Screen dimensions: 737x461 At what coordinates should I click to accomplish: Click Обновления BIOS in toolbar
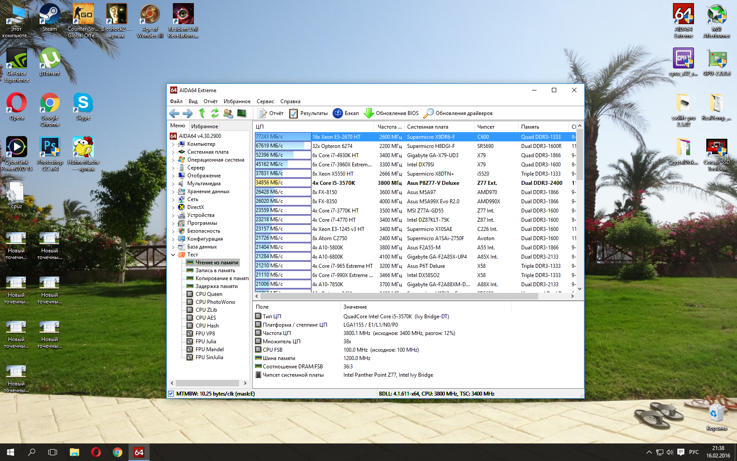[x=392, y=113]
